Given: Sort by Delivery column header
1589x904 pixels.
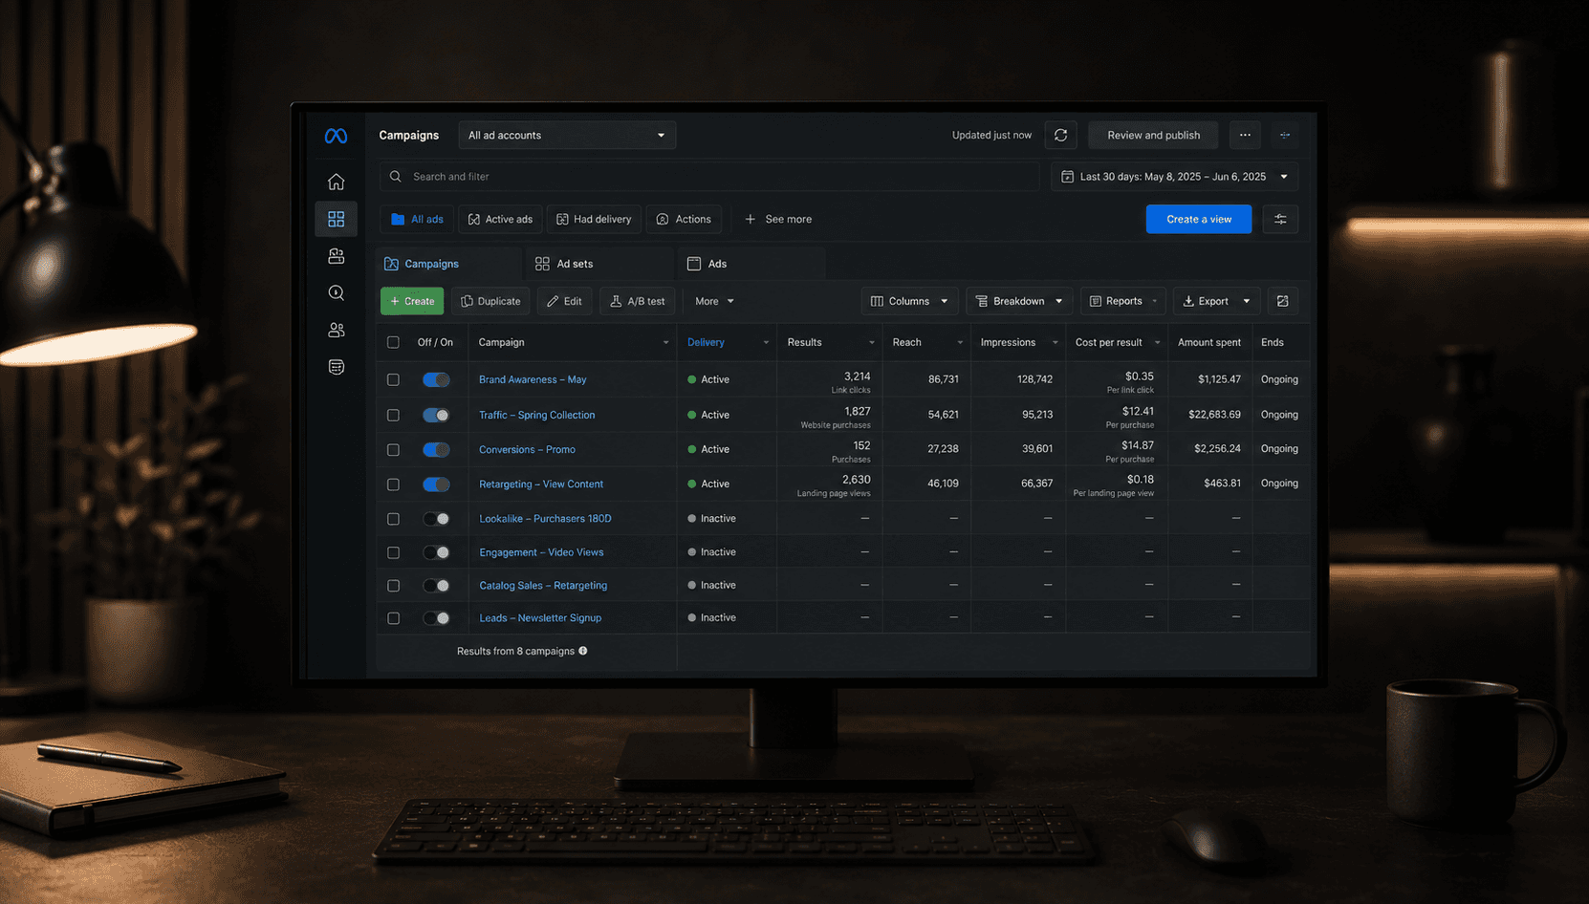Looking at the screenshot, I should coord(706,342).
